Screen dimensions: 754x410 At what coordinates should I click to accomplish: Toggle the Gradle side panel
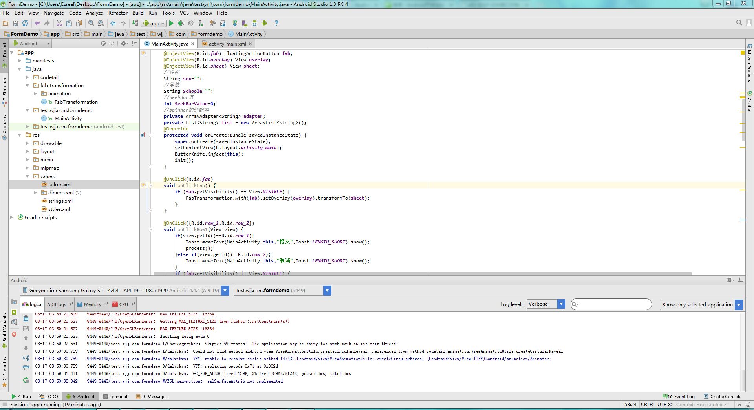click(749, 101)
